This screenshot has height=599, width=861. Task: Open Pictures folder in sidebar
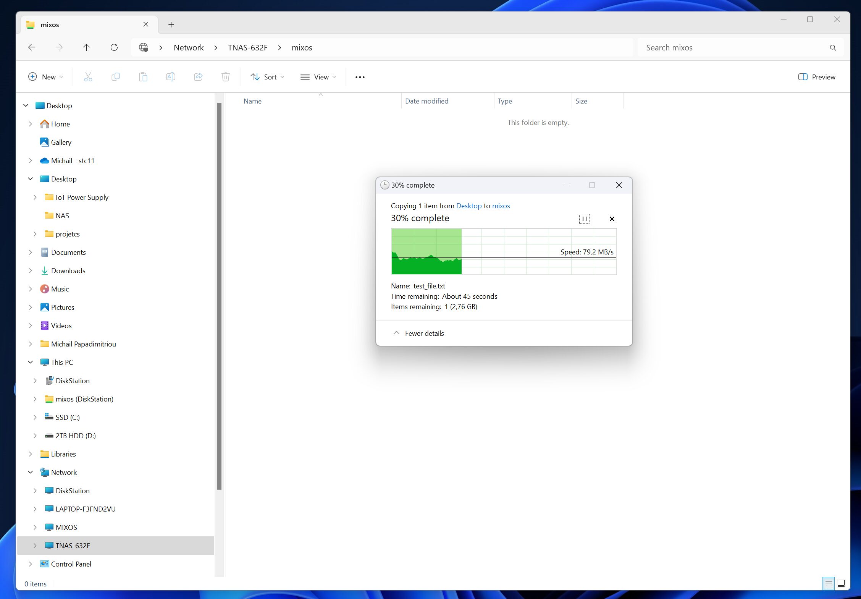(x=63, y=308)
